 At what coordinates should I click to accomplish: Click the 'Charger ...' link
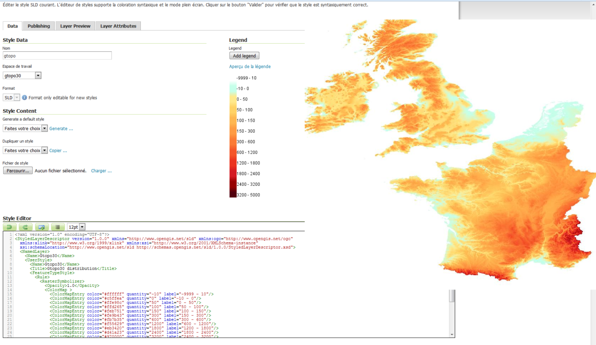click(x=101, y=170)
